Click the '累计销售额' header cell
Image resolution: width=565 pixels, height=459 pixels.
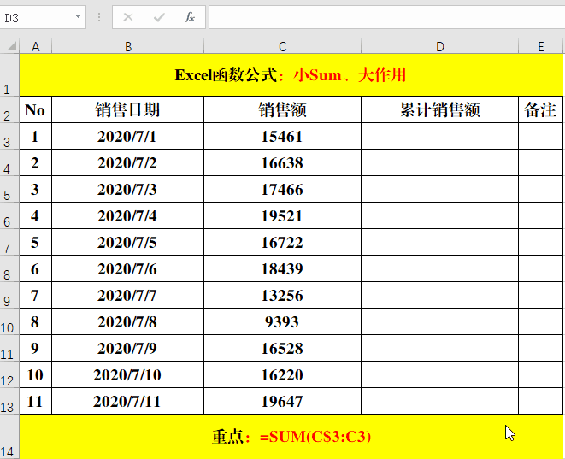click(440, 109)
